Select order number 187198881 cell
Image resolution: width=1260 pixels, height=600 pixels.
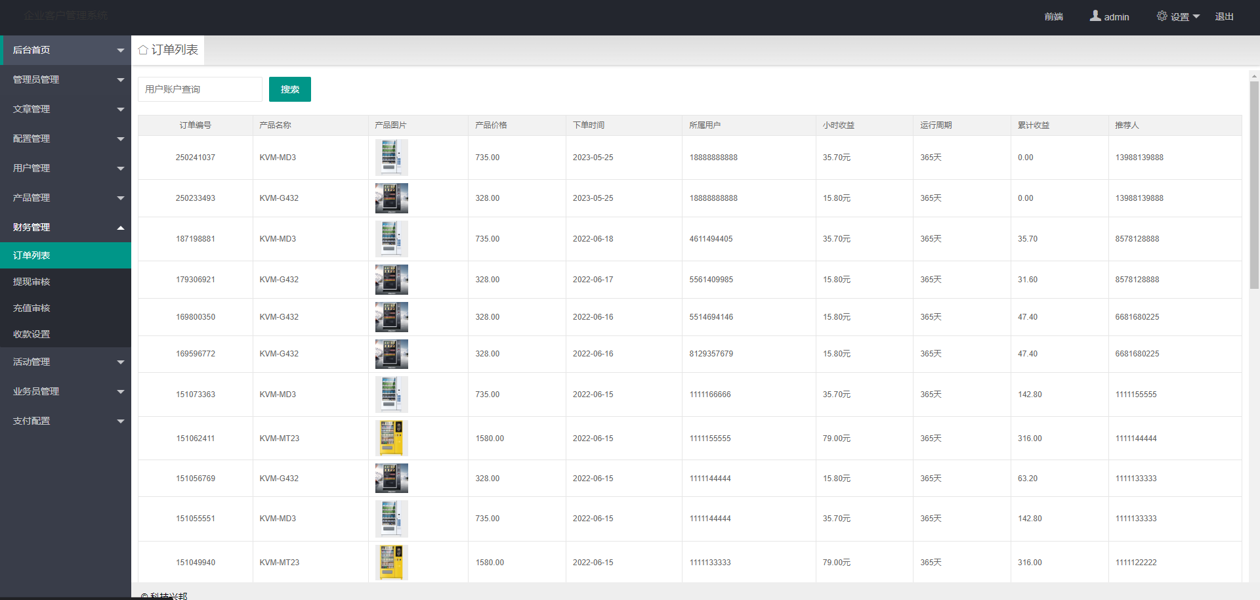[x=196, y=239]
